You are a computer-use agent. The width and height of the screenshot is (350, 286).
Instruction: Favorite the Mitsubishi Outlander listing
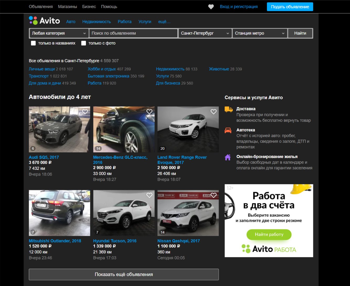85,195
